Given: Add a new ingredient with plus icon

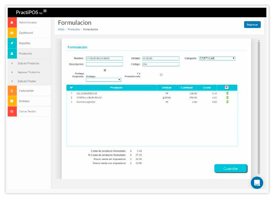Looking at the screenshot, I should point(226,87).
